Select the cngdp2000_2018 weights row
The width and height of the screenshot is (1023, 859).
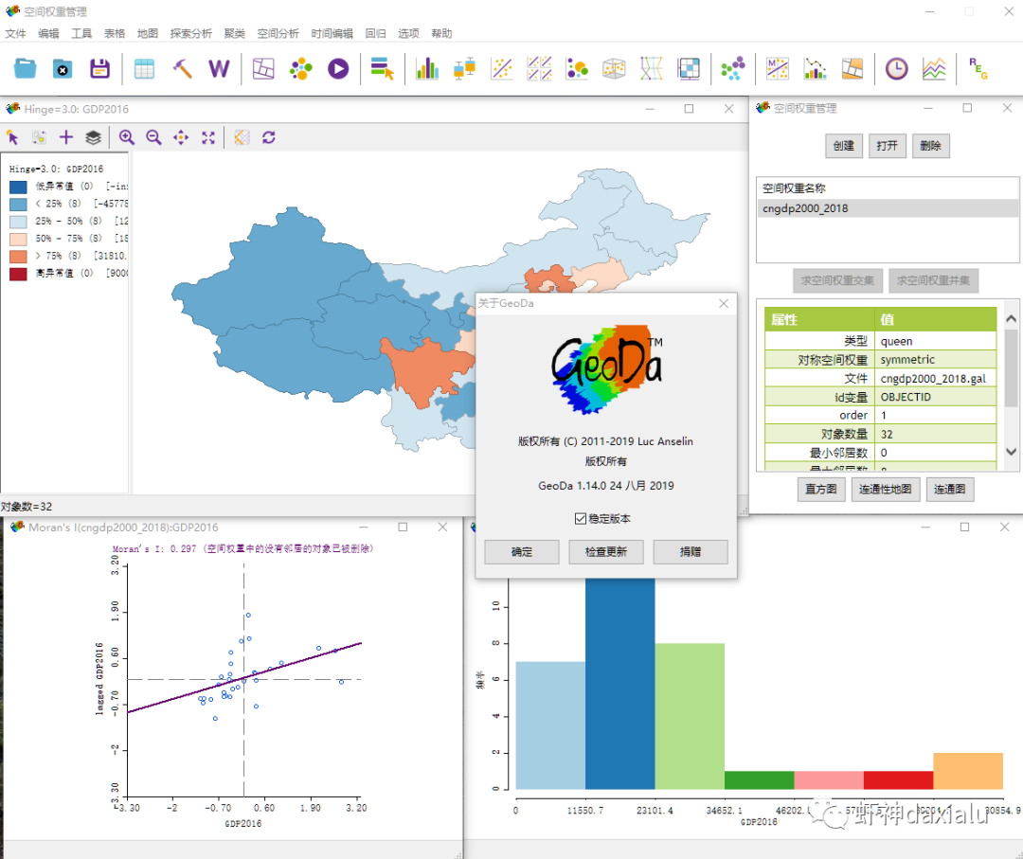pyautogui.click(x=888, y=208)
